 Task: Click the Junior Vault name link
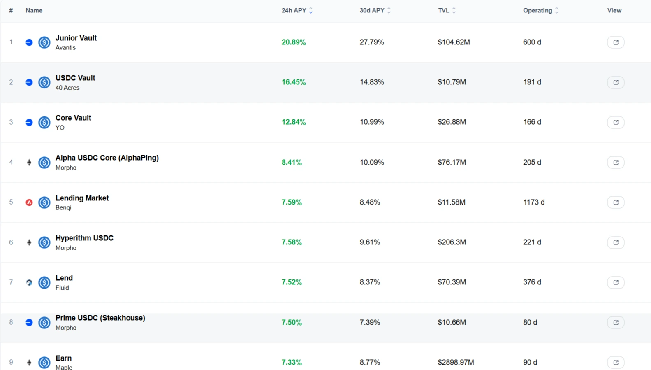(x=76, y=37)
